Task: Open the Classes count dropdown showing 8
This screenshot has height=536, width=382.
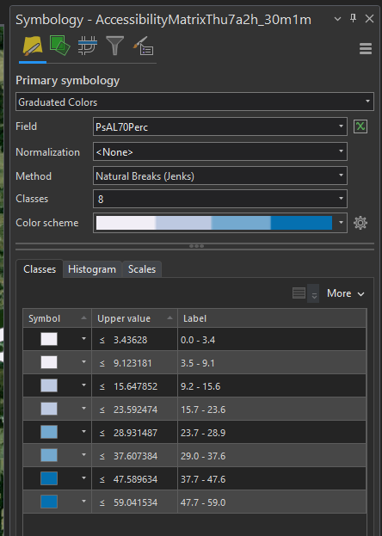Action: (x=220, y=199)
